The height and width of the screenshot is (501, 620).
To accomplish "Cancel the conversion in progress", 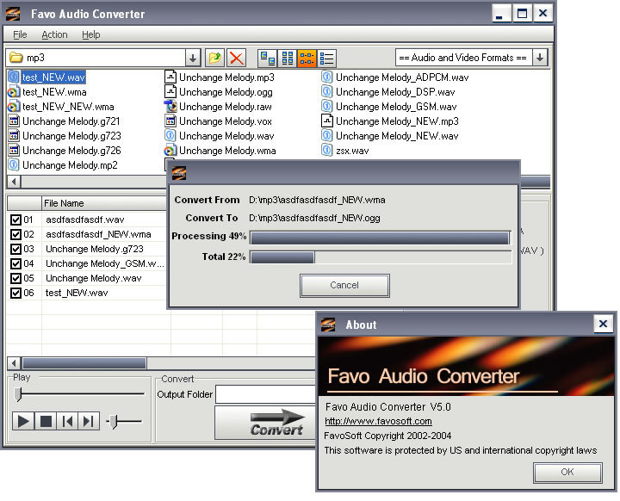I will (x=344, y=286).
